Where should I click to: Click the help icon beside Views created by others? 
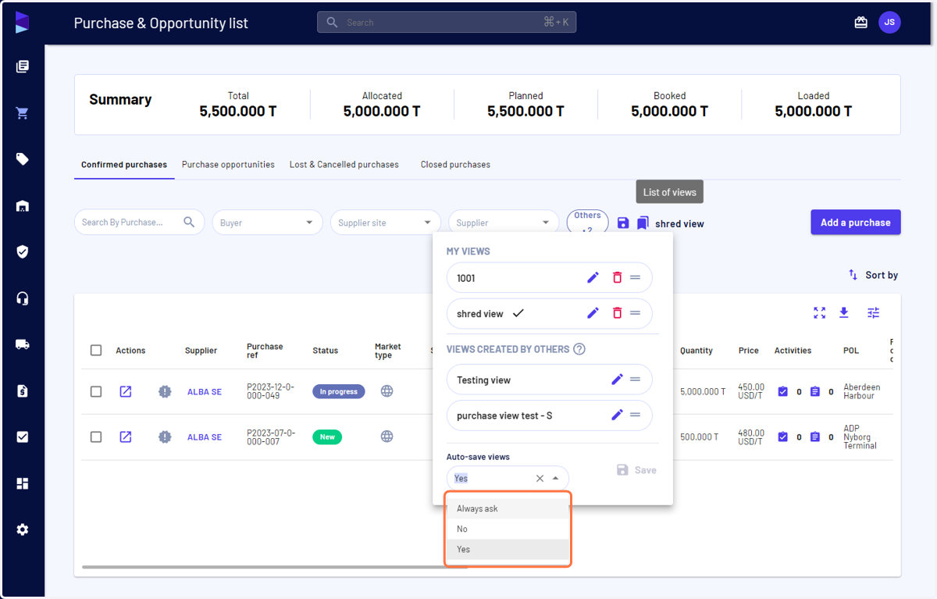pyautogui.click(x=579, y=349)
